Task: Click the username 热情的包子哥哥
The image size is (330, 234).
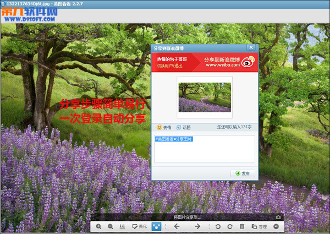Action: tap(172, 59)
